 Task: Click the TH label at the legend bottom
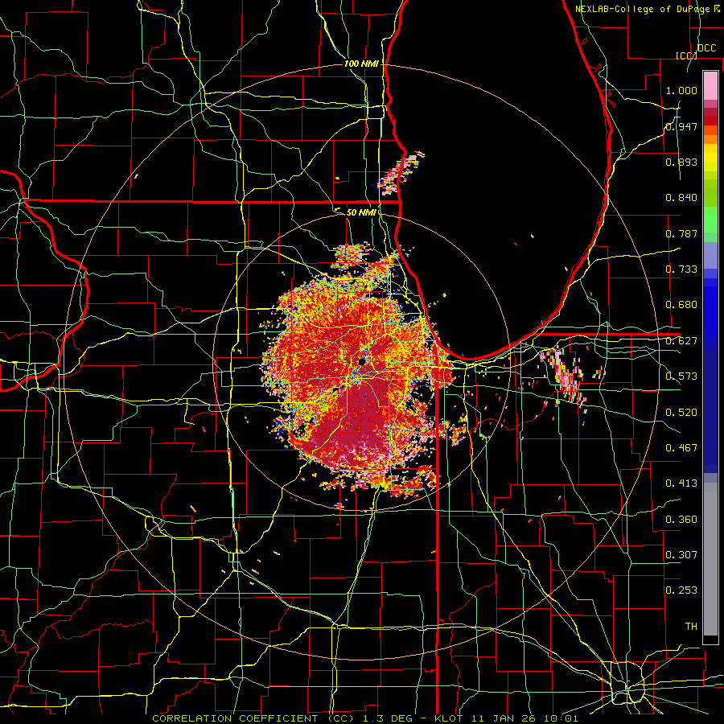[691, 626]
